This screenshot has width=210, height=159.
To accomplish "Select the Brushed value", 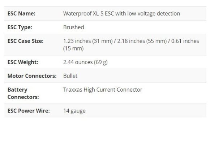I will point(73,27).
